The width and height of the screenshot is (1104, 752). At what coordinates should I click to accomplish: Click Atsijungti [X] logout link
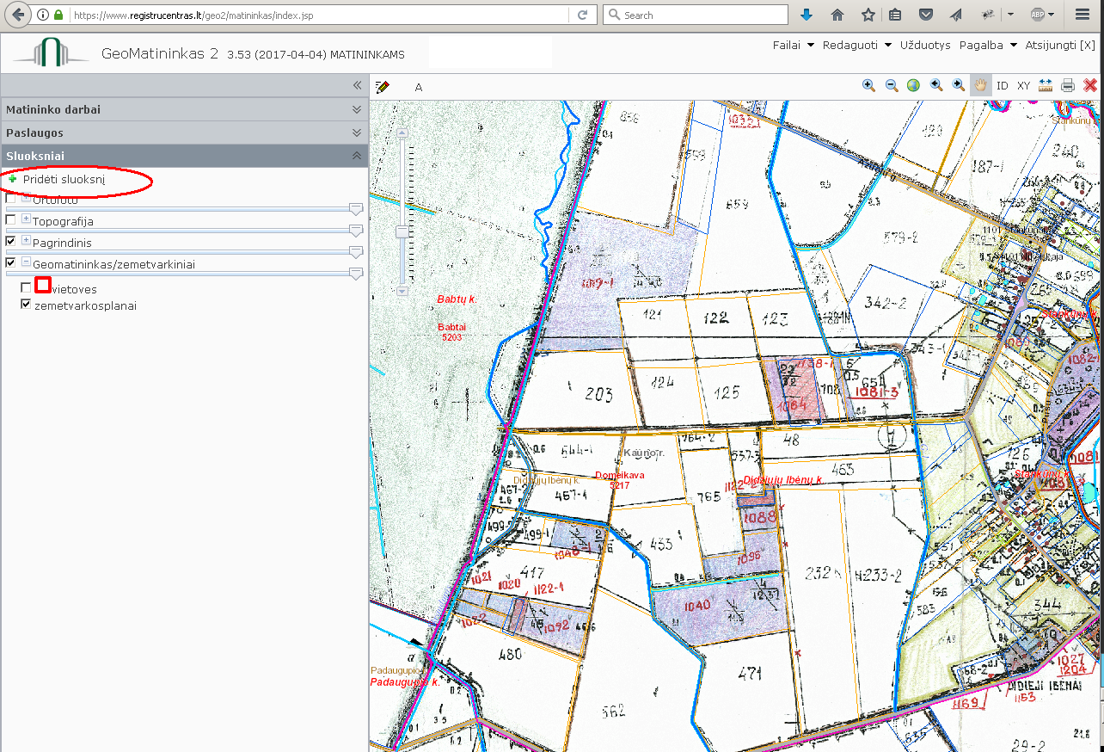pyautogui.click(x=1060, y=46)
